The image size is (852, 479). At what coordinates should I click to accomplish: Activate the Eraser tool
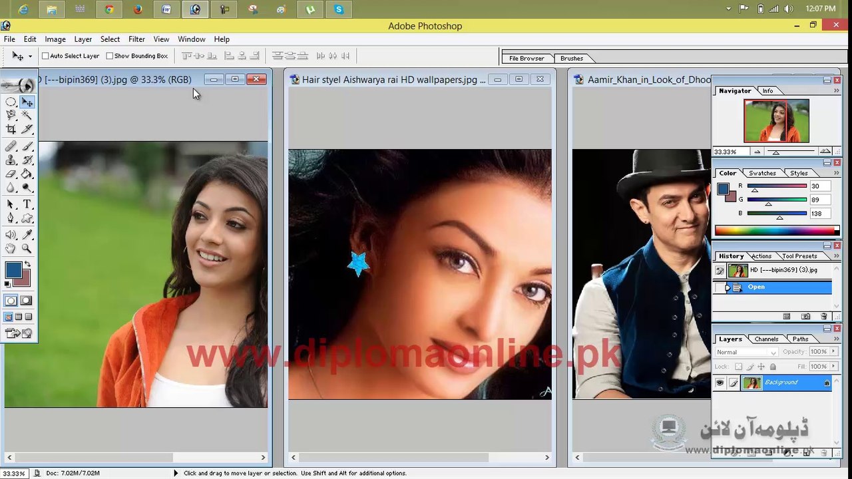click(x=11, y=174)
